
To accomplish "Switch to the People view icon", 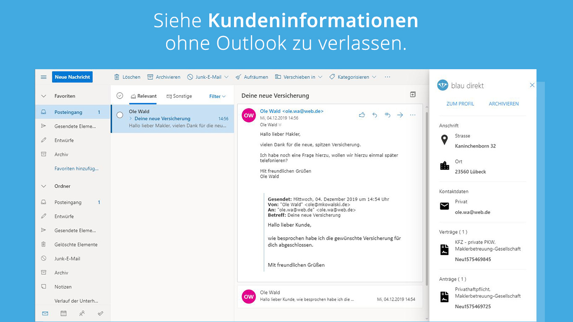I will (x=82, y=313).
